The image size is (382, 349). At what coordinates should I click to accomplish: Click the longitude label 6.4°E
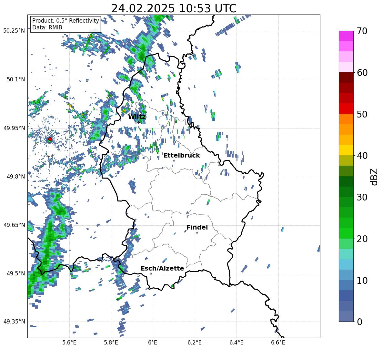point(236,343)
